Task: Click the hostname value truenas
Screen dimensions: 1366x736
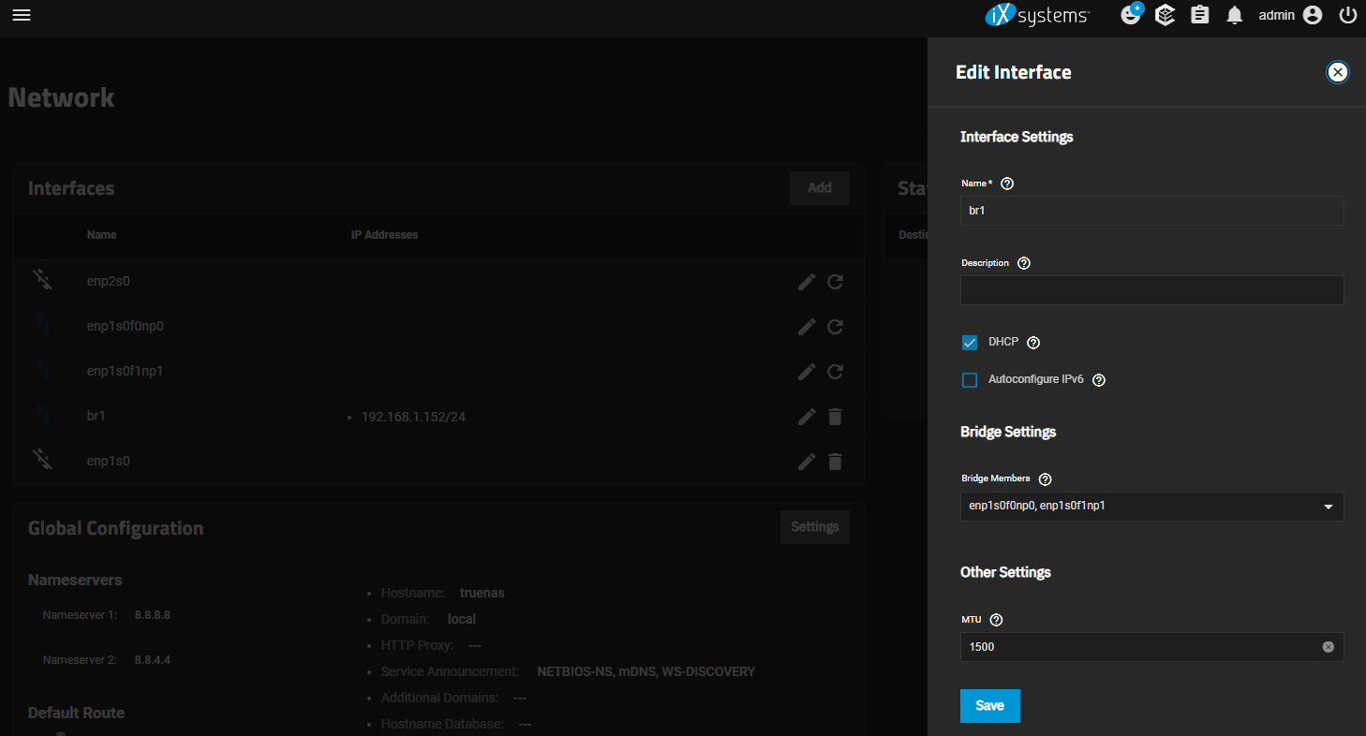Action: point(483,593)
